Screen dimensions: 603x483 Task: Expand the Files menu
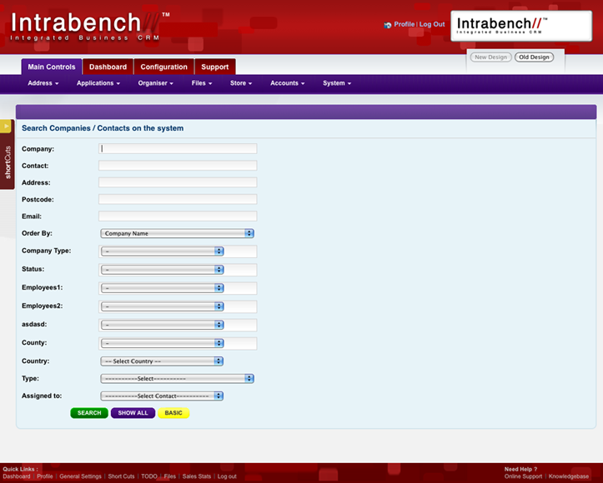[202, 83]
